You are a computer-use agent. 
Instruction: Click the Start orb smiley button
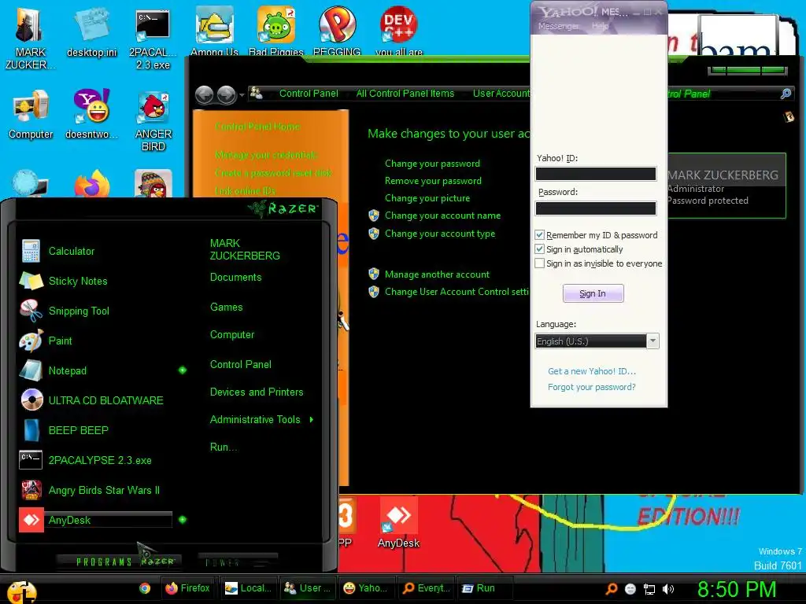(20, 591)
